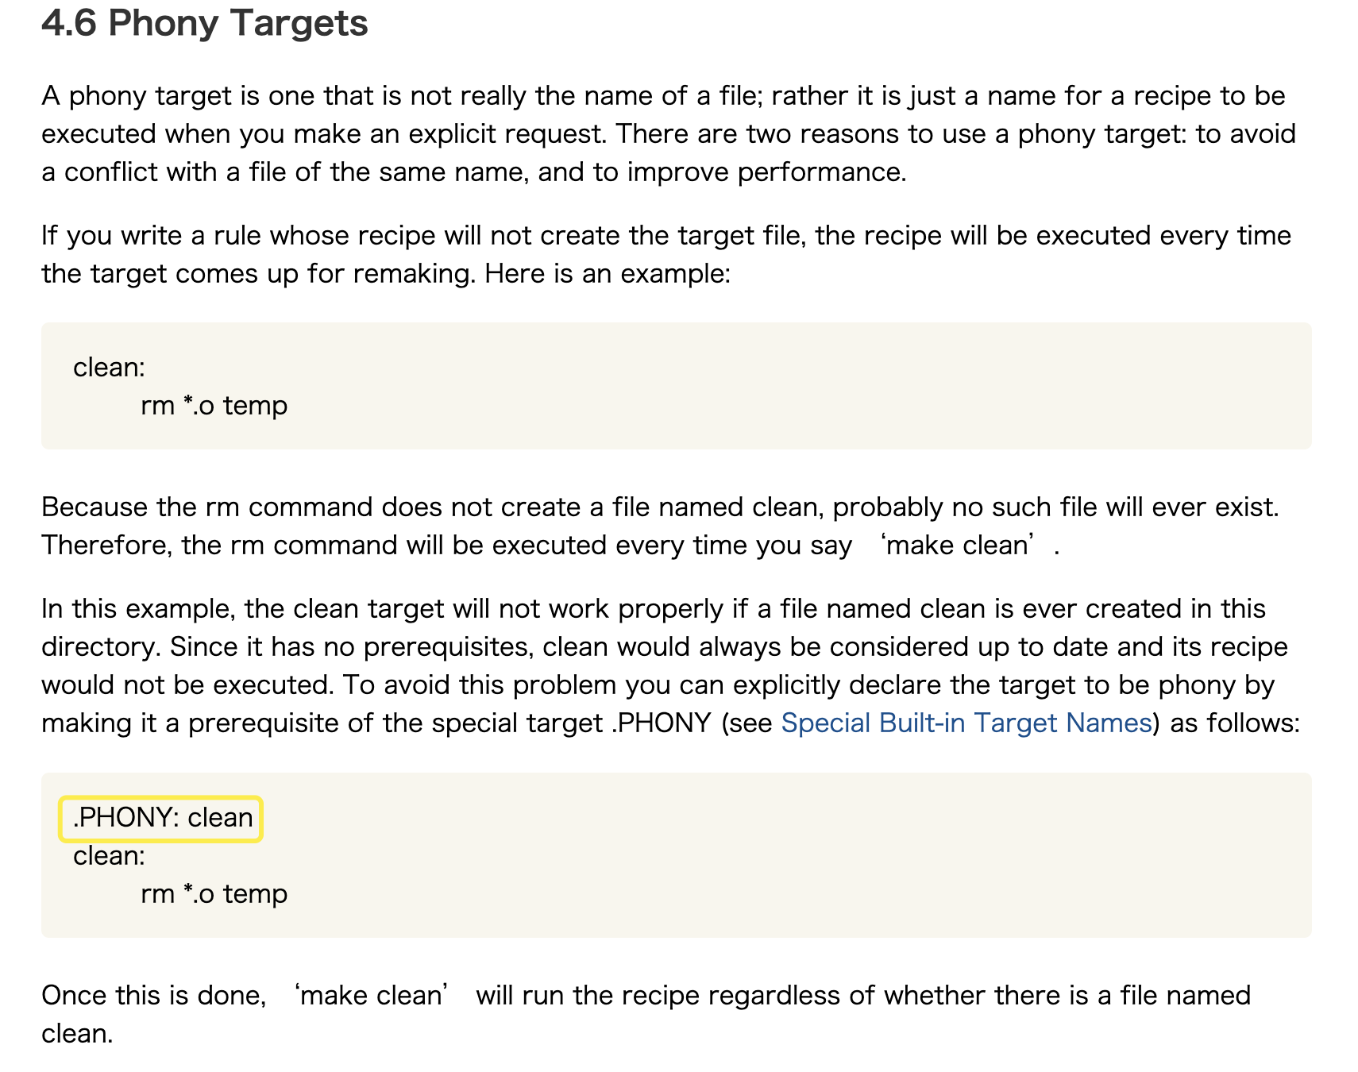Click the sentence Because the rm command
Viewport: 1358px width, 1072px height.
pos(660,507)
